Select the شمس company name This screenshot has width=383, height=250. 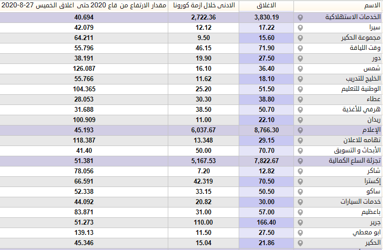tap(372, 69)
